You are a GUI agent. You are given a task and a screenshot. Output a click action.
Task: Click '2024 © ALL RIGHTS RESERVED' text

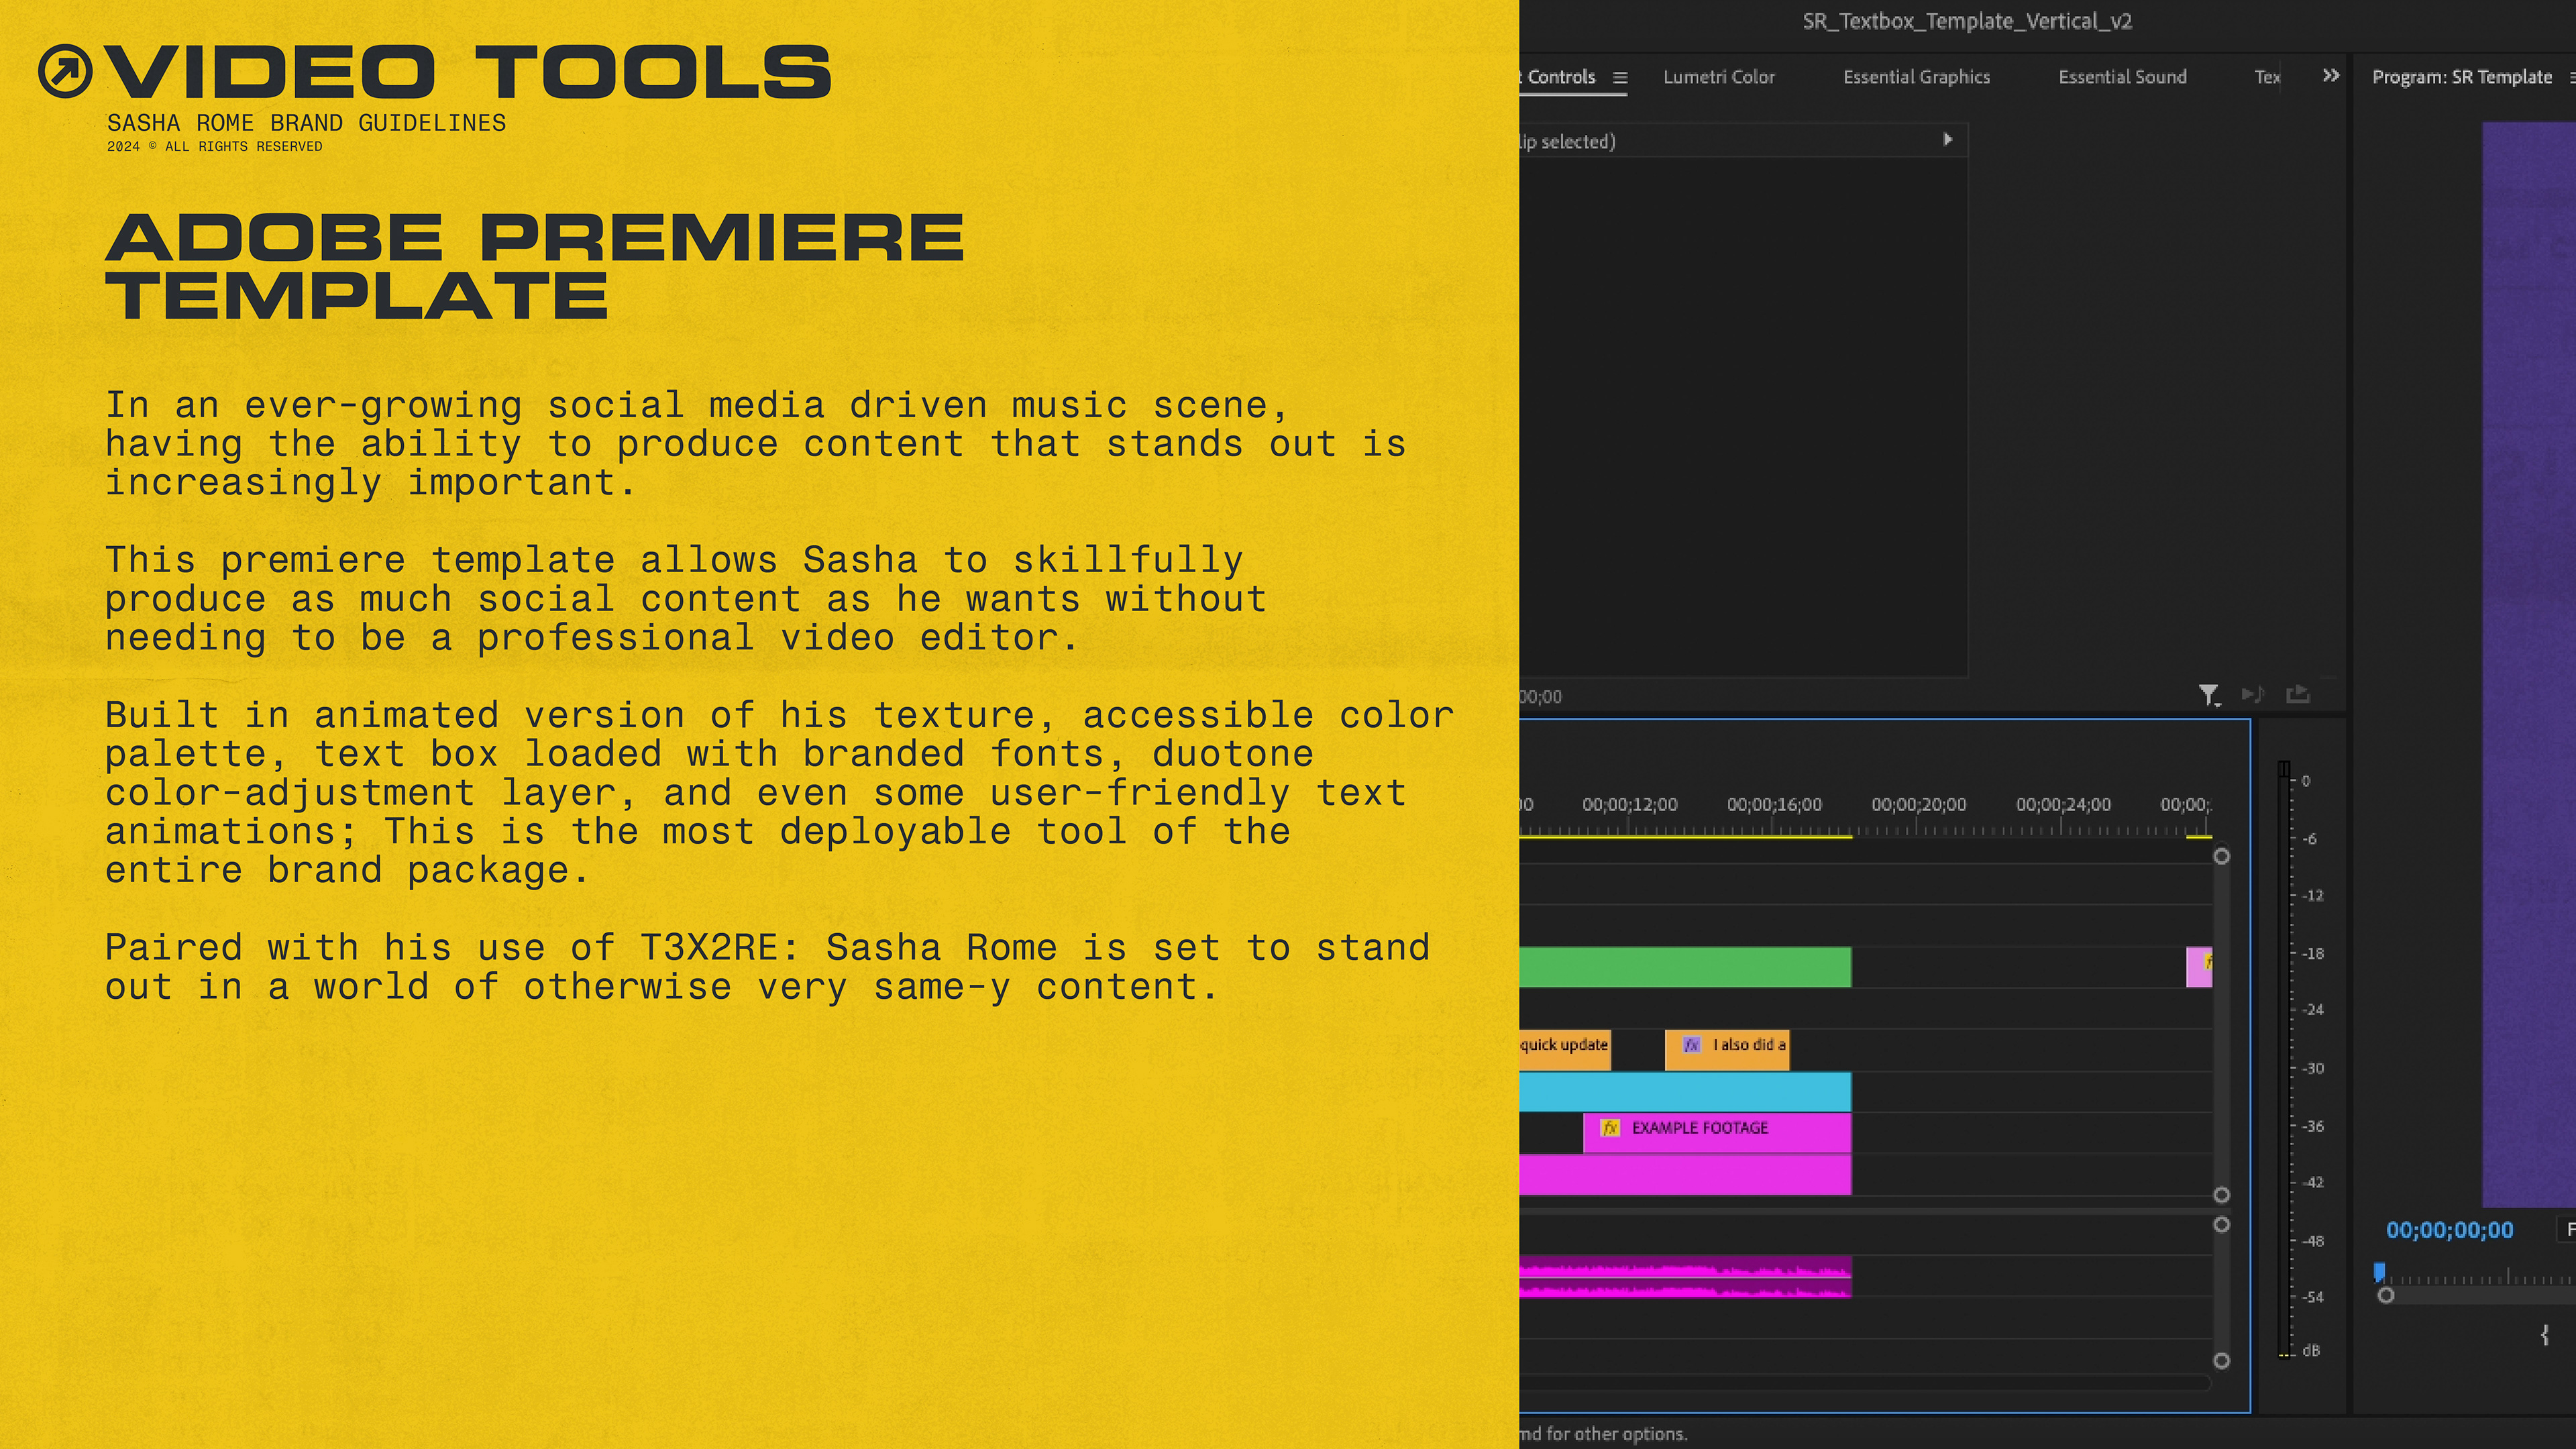pos(214,147)
